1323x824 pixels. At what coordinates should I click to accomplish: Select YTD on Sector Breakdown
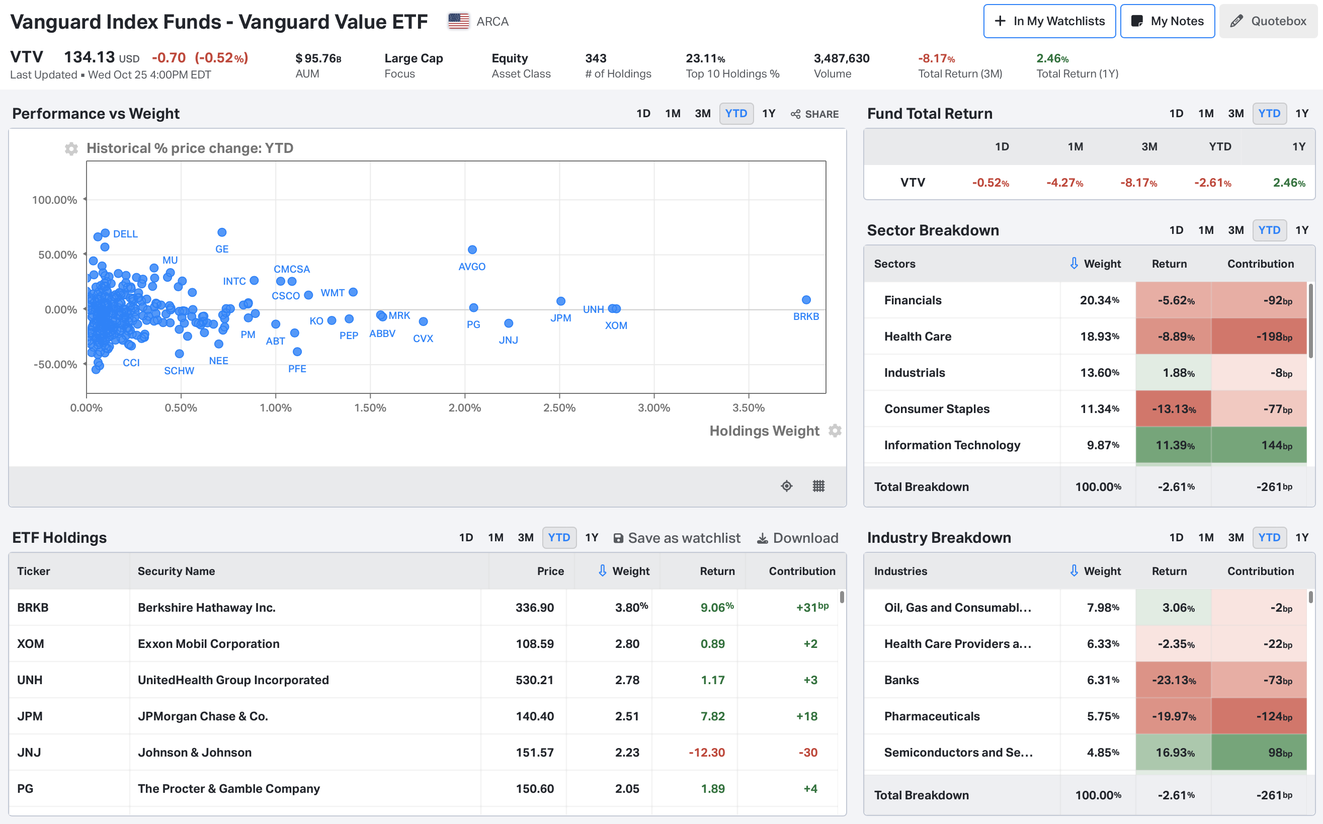[x=1269, y=230]
